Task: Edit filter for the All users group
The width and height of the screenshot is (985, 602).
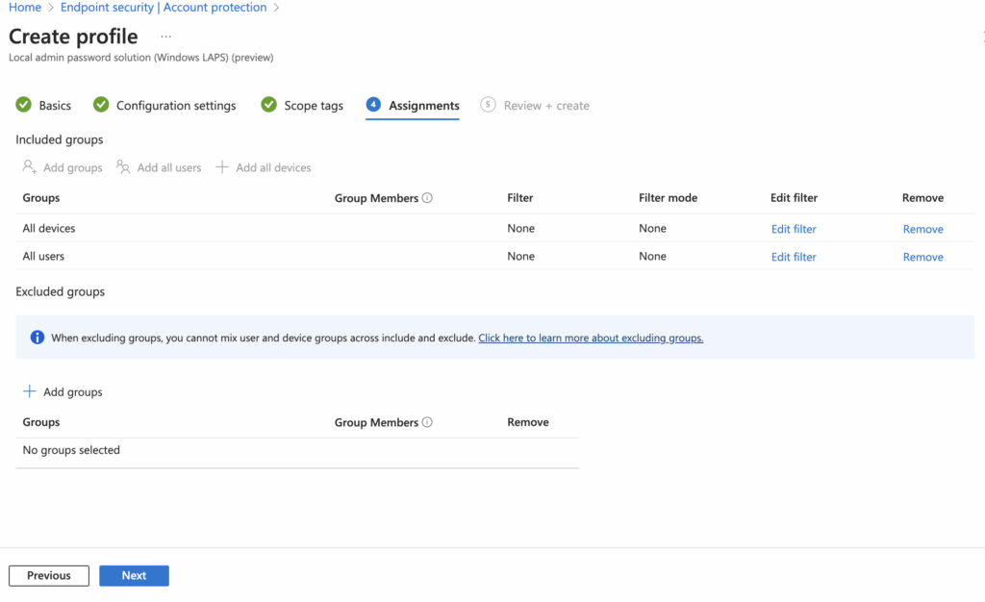Action: click(x=793, y=256)
